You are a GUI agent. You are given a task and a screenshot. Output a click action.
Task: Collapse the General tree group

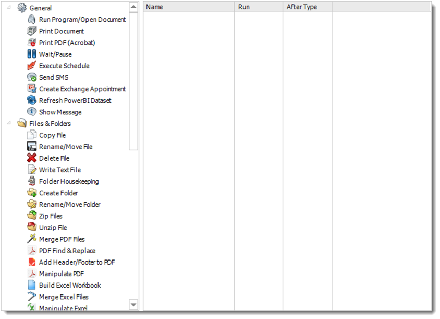click(x=9, y=8)
